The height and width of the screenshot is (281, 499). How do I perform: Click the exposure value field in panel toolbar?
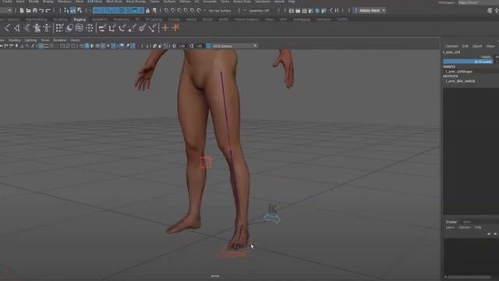point(182,46)
